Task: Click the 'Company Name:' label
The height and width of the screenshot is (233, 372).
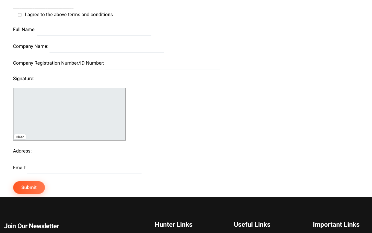Action: pos(31,46)
